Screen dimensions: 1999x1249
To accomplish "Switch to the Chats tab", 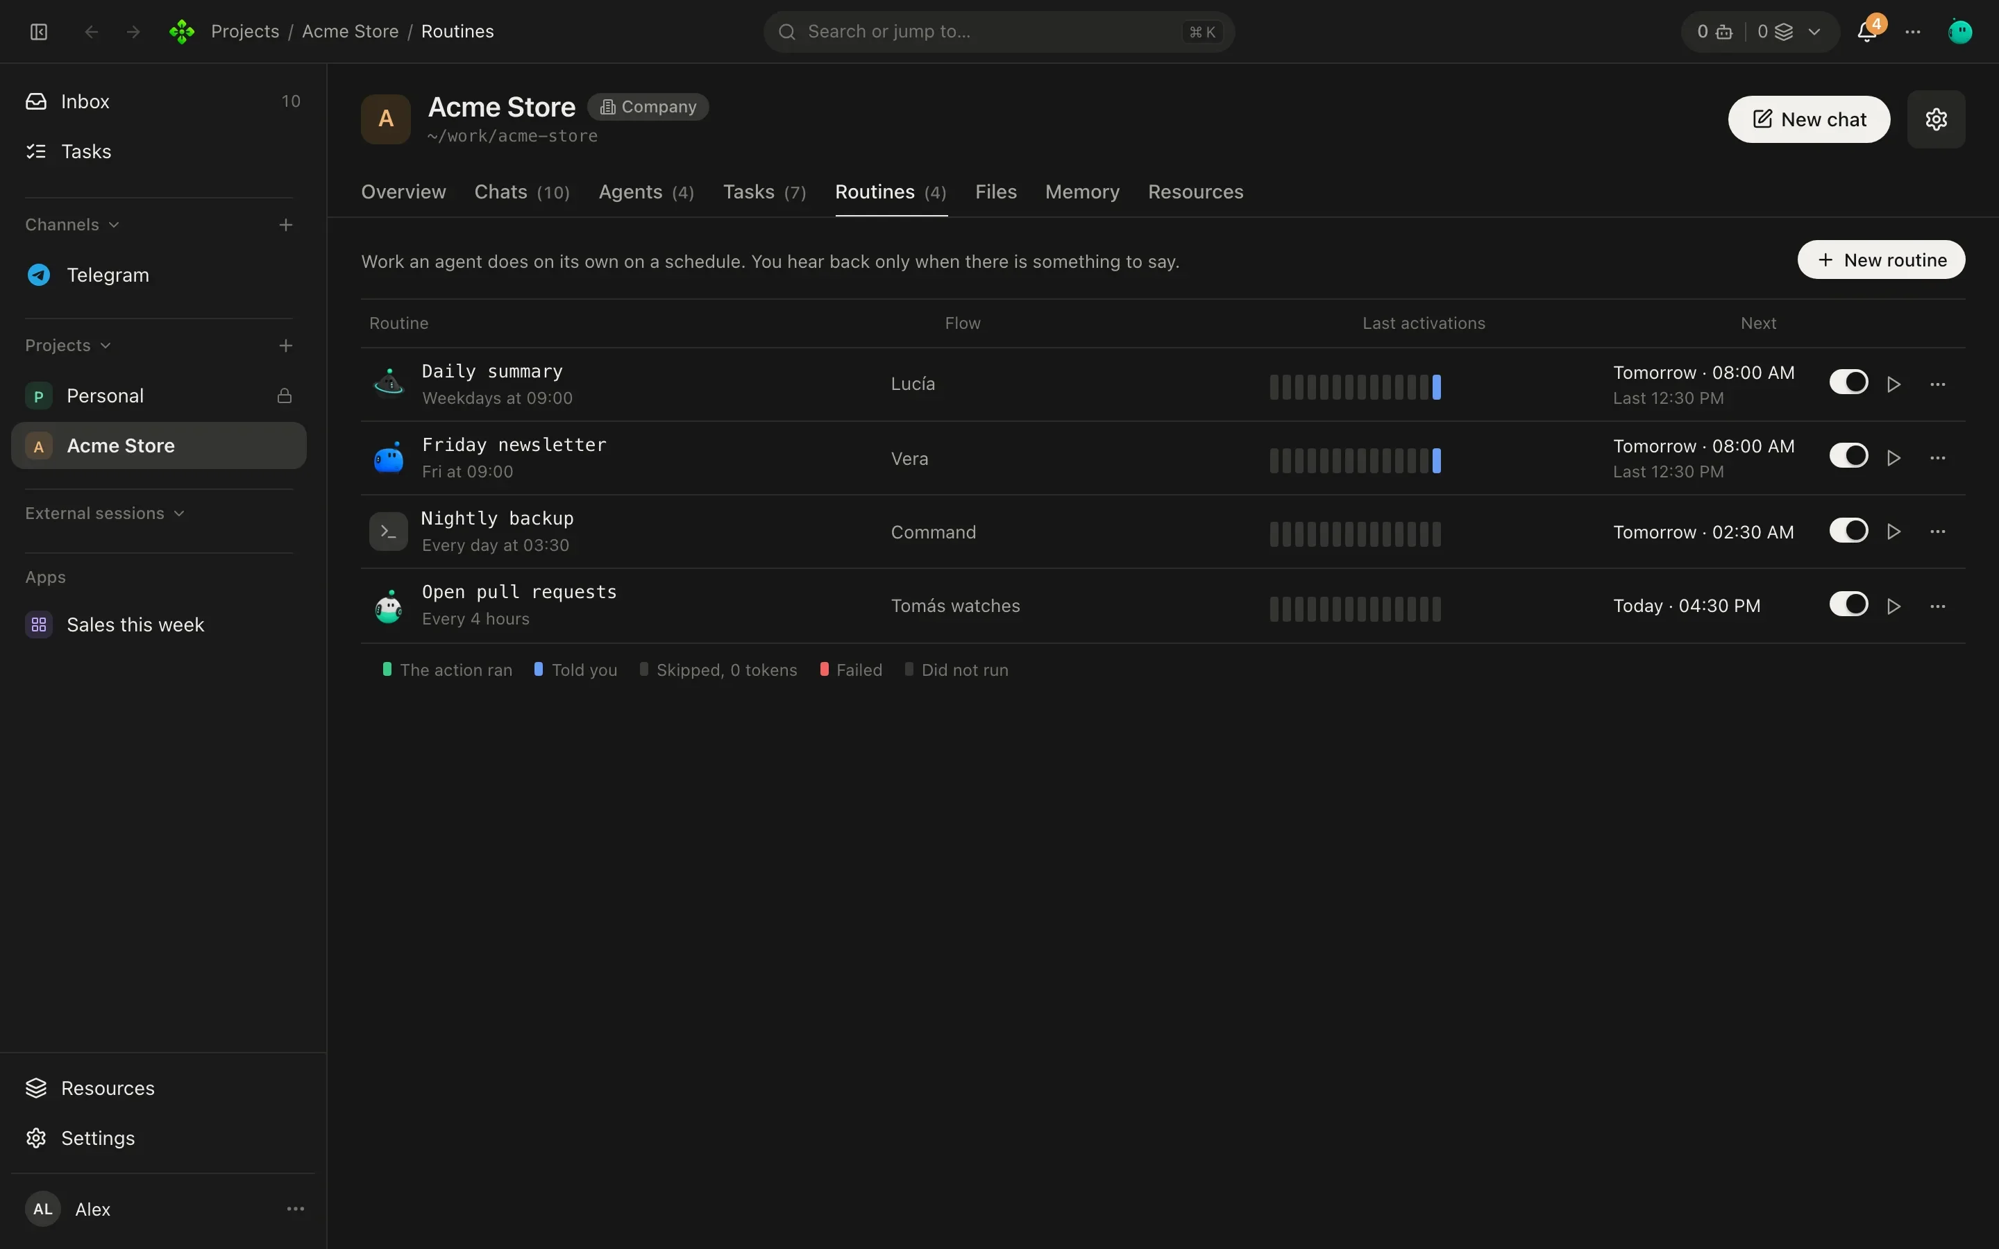I will (x=522, y=192).
